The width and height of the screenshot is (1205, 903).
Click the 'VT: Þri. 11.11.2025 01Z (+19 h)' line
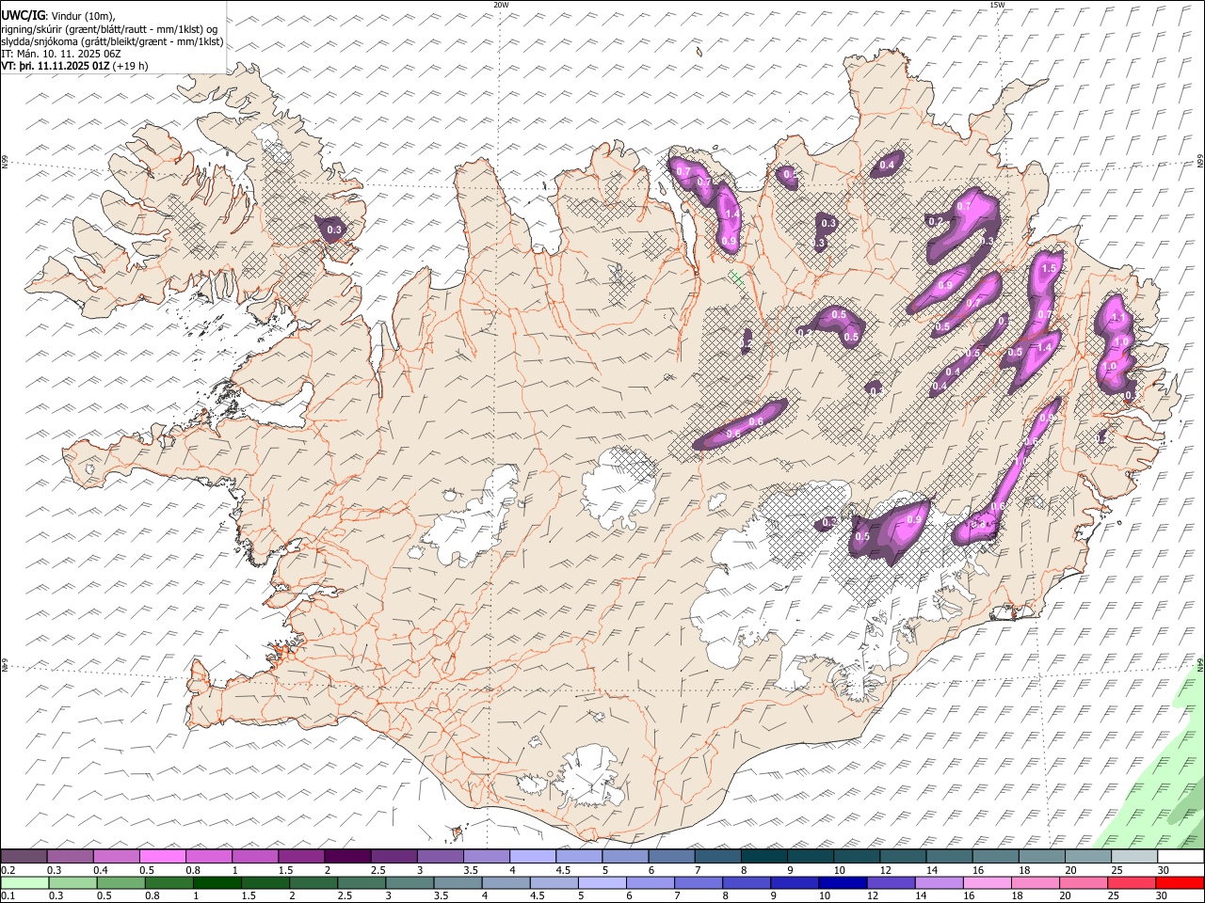(74, 66)
